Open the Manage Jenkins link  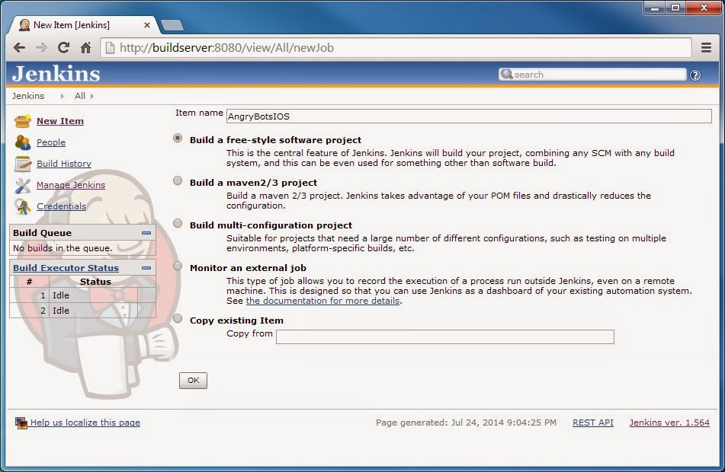[71, 185]
